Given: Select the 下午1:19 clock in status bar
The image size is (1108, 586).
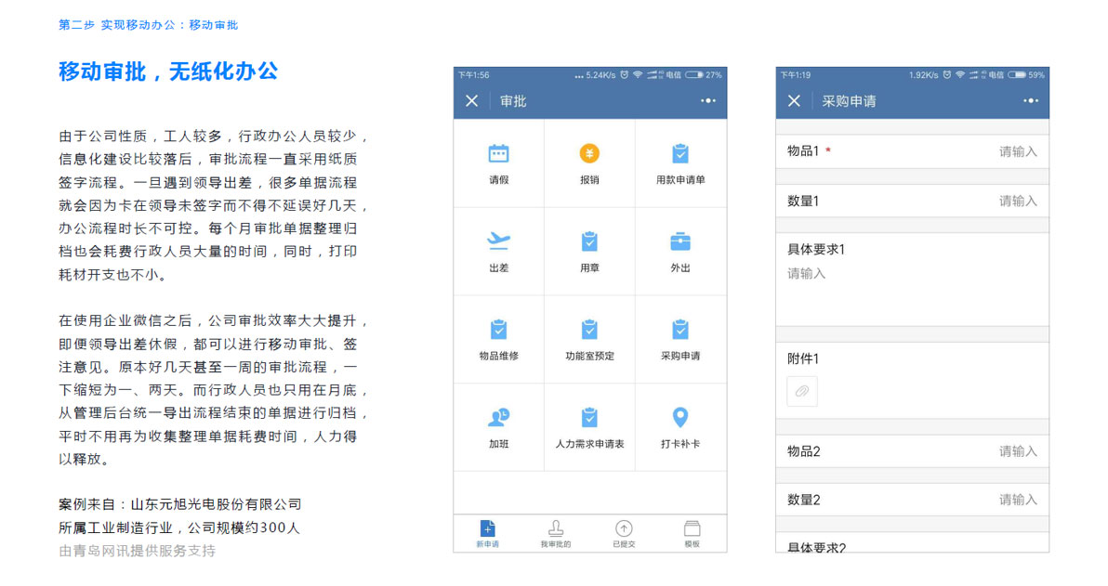Looking at the screenshot, I should [x=796, y=75].
